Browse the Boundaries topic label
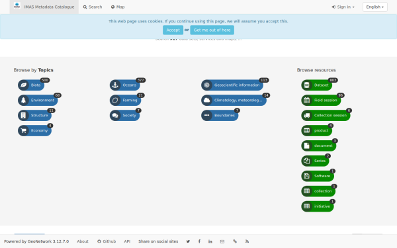This screenshot has width=397, height=248. (x=224, y=115)
